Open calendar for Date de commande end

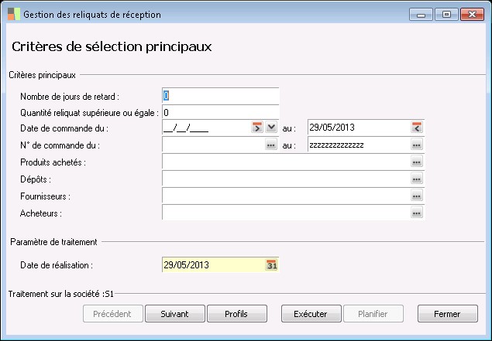click(416, 128)
